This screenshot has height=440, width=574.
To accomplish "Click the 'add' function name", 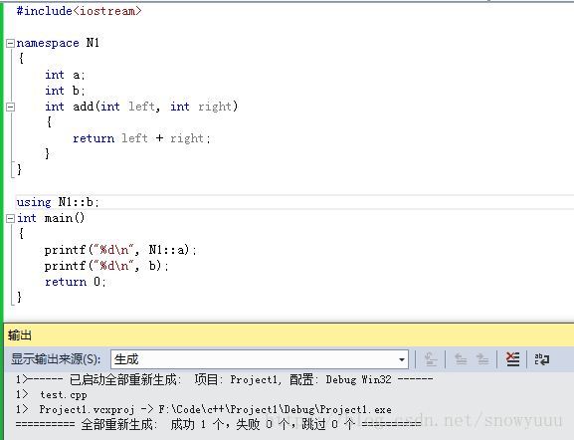I will coord(84,107).
